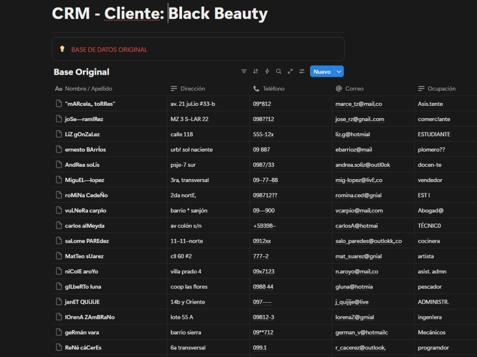This screenshot has height=357, width=477.
Task: Click phone number 09–77–88
Action: [265, 180]
